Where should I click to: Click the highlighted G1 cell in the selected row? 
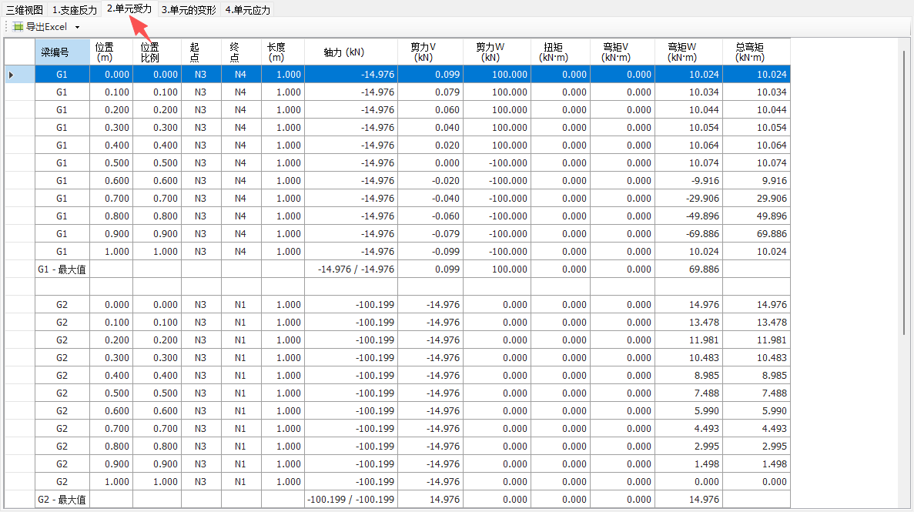tap(62, 75)
